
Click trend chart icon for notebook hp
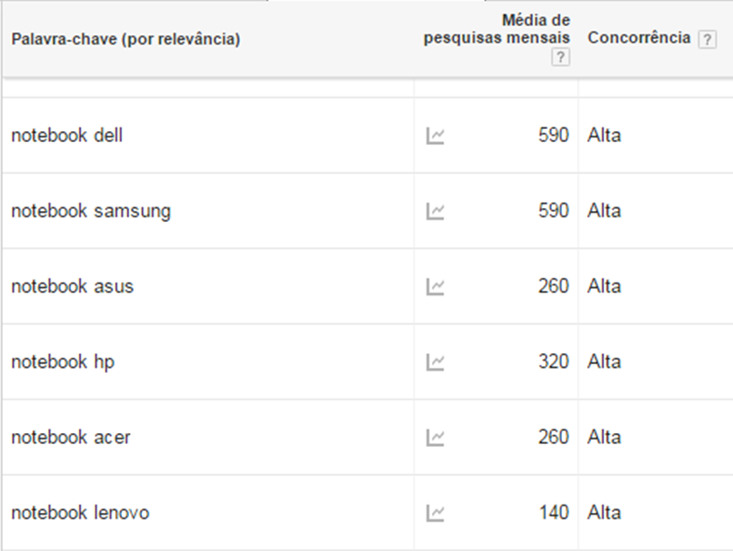[x=435, y=361]
